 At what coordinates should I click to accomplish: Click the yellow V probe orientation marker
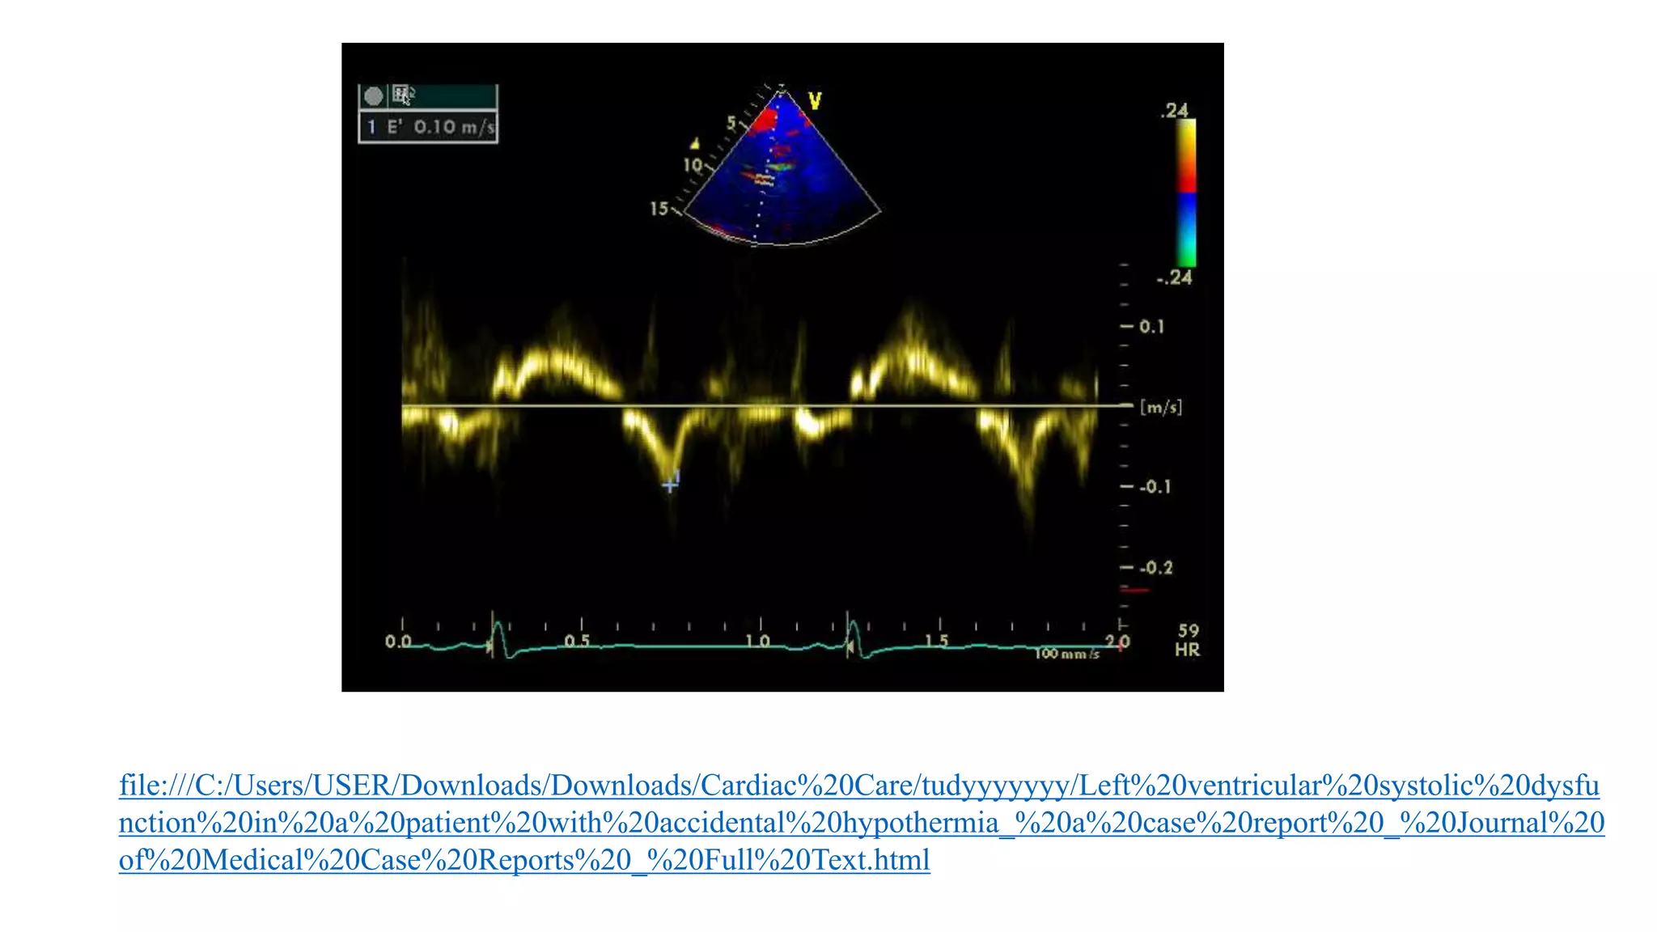pyautogui.click(x=815, y=101)
